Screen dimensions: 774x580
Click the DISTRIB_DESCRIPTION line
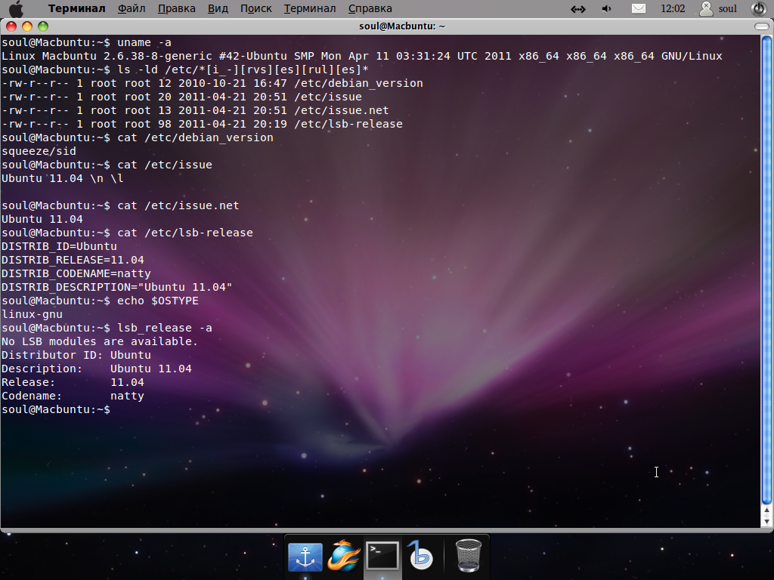117,287
